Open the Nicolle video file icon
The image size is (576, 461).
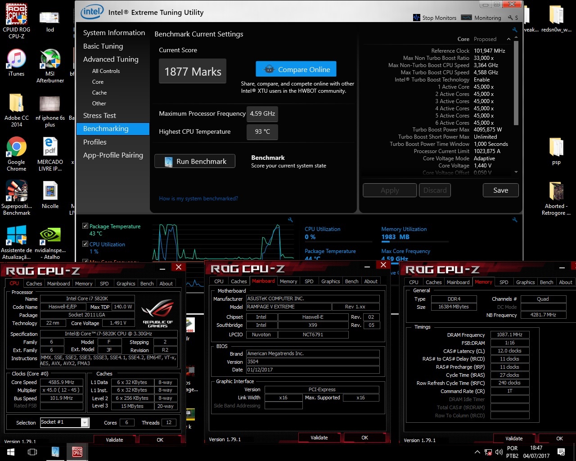tap(50, 194)
